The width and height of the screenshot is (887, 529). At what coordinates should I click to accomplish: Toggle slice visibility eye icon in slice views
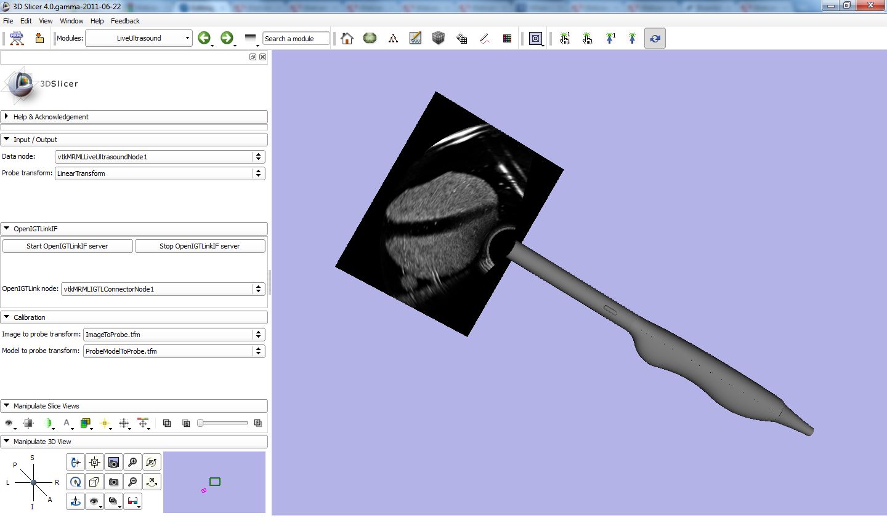coord(9,423)
